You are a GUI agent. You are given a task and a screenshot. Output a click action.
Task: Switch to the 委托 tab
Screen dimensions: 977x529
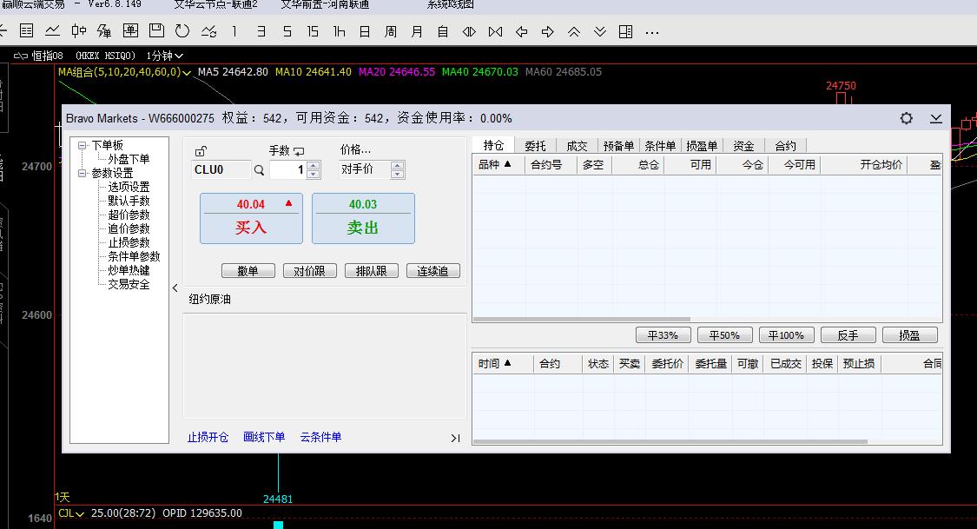[536, 146]
